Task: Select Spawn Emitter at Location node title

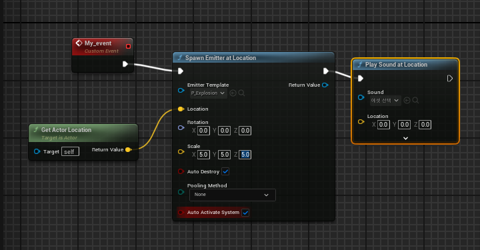Action: 221,58
